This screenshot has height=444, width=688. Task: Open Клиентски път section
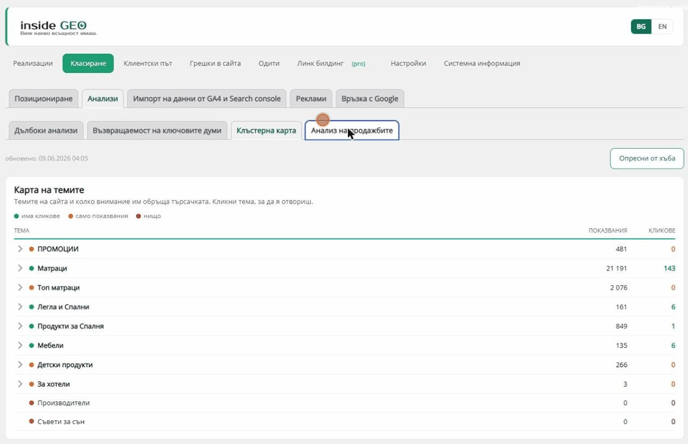tap(148, 63)
